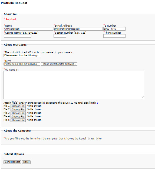
Task: Click the Section Number field
Action: click(60, 36)
